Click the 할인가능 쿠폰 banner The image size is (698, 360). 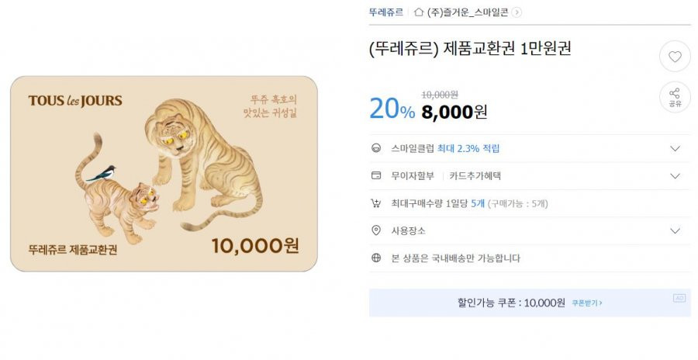click(530, 303)
